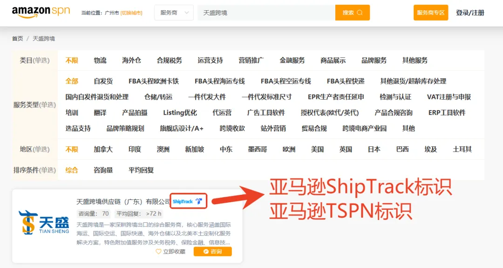Choose 广告工具软件 service type
503x268 pixels.
(266, 113)
